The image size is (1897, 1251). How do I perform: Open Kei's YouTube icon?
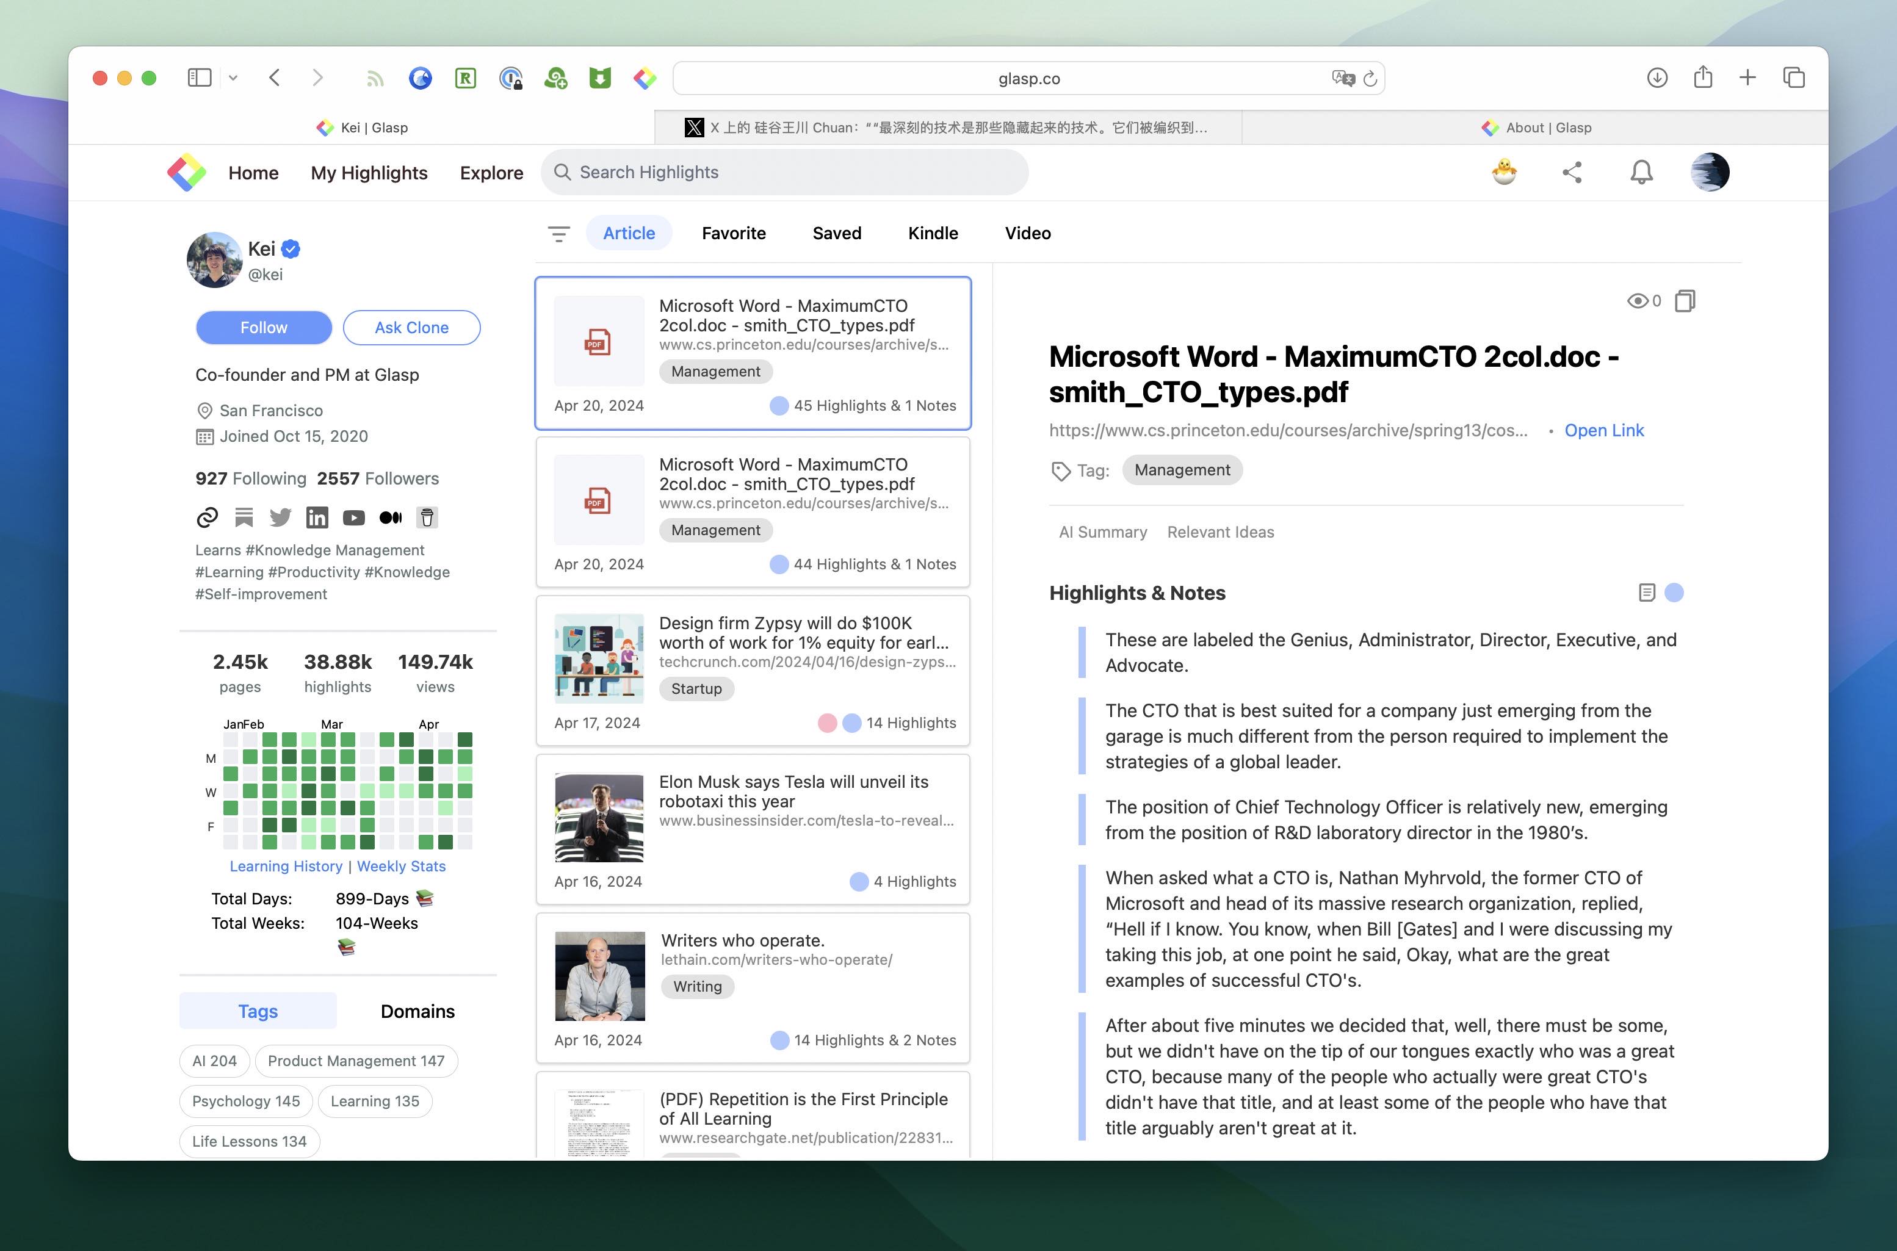point(353,518)
